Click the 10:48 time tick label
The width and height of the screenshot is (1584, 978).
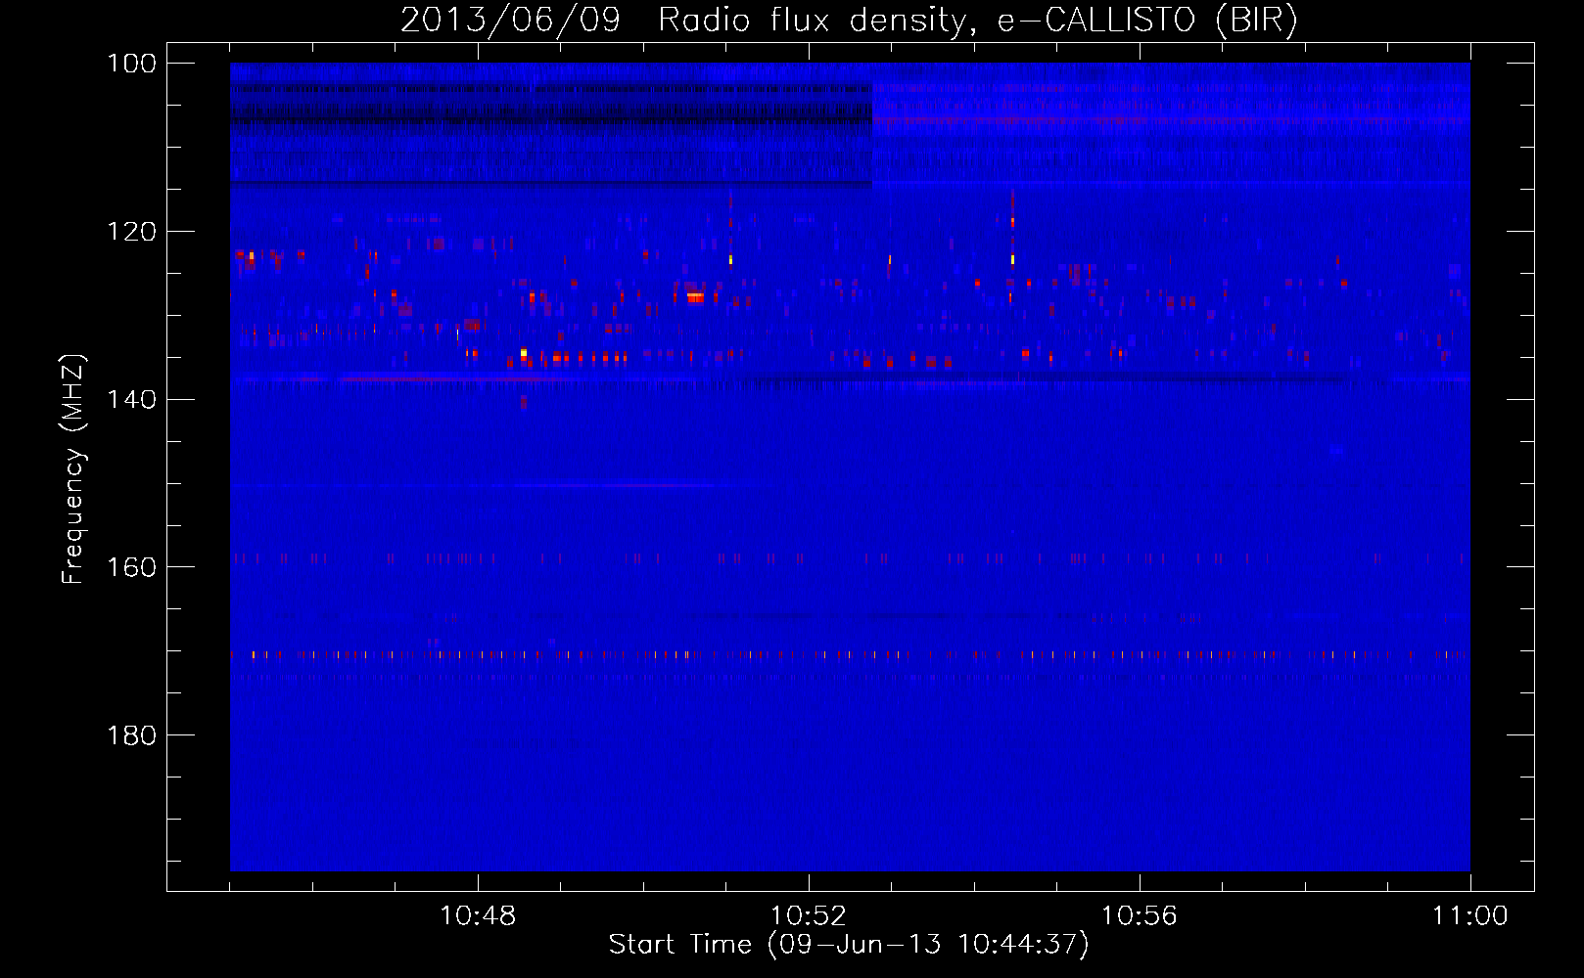(478, 916)
